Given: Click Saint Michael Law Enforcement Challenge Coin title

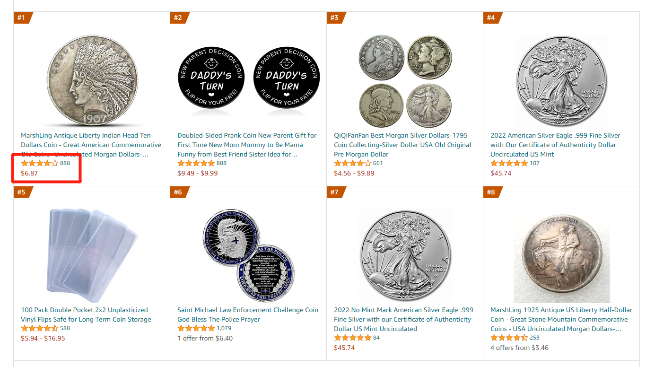Looking at the screenshot, I should point(248,315).
